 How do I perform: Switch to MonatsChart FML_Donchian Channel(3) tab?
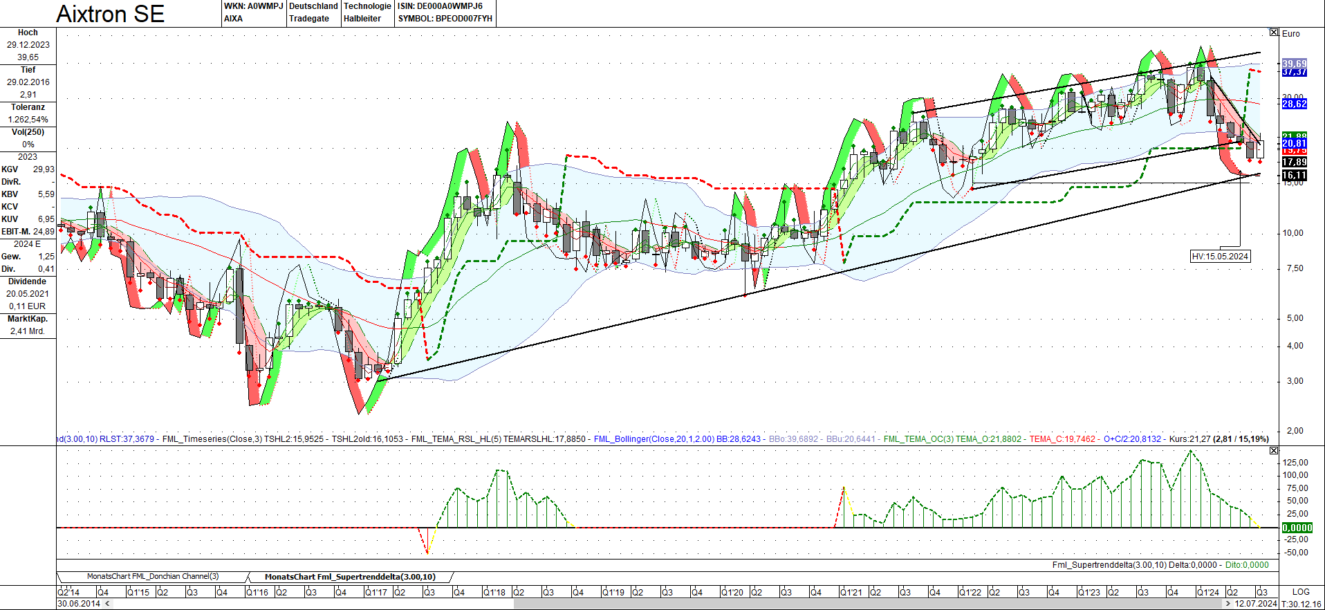[x=153, y=577]
